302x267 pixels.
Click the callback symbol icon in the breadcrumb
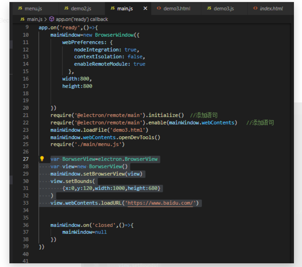tap(52, 19)
